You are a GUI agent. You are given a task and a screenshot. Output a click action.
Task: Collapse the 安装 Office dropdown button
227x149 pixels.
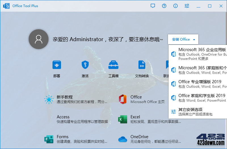[183, 39]
